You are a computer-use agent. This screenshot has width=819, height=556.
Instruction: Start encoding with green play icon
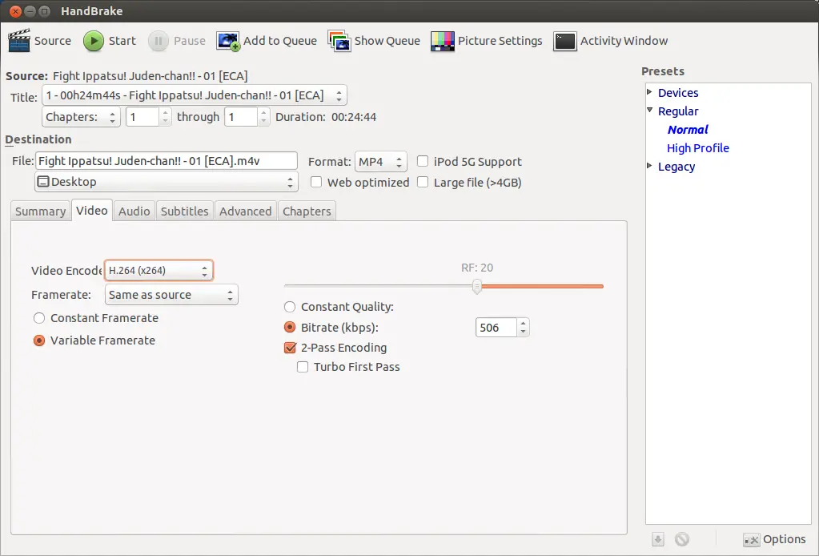(x=94, y=41)
